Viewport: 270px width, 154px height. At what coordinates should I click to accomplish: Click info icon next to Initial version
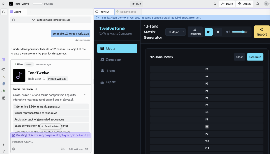point(36,89)
